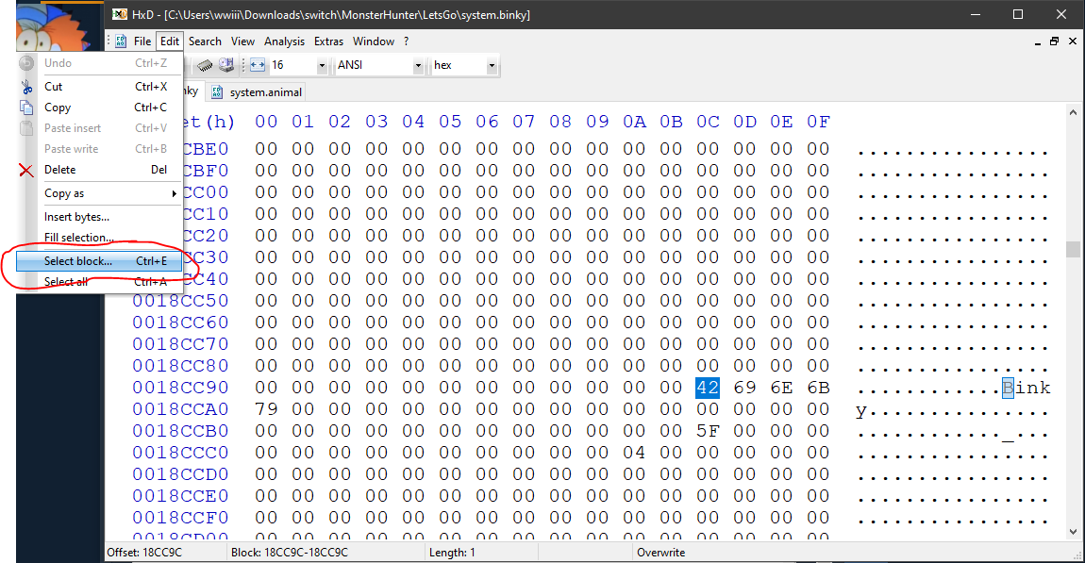This screenshot has width=1085, height=563.
Task: Click the 00 column header
Action: (x=266, y=122)
